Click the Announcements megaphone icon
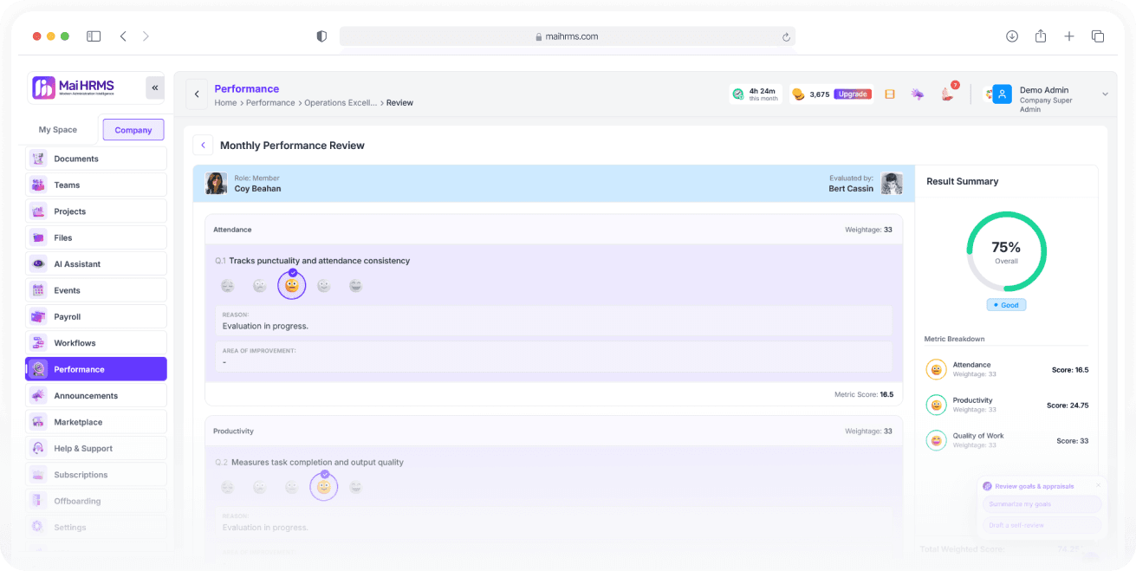 point(38,395)
